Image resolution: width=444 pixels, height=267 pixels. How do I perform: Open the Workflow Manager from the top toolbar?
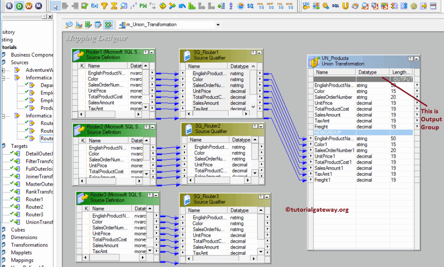pyautogui.click(x=30, y=6)
